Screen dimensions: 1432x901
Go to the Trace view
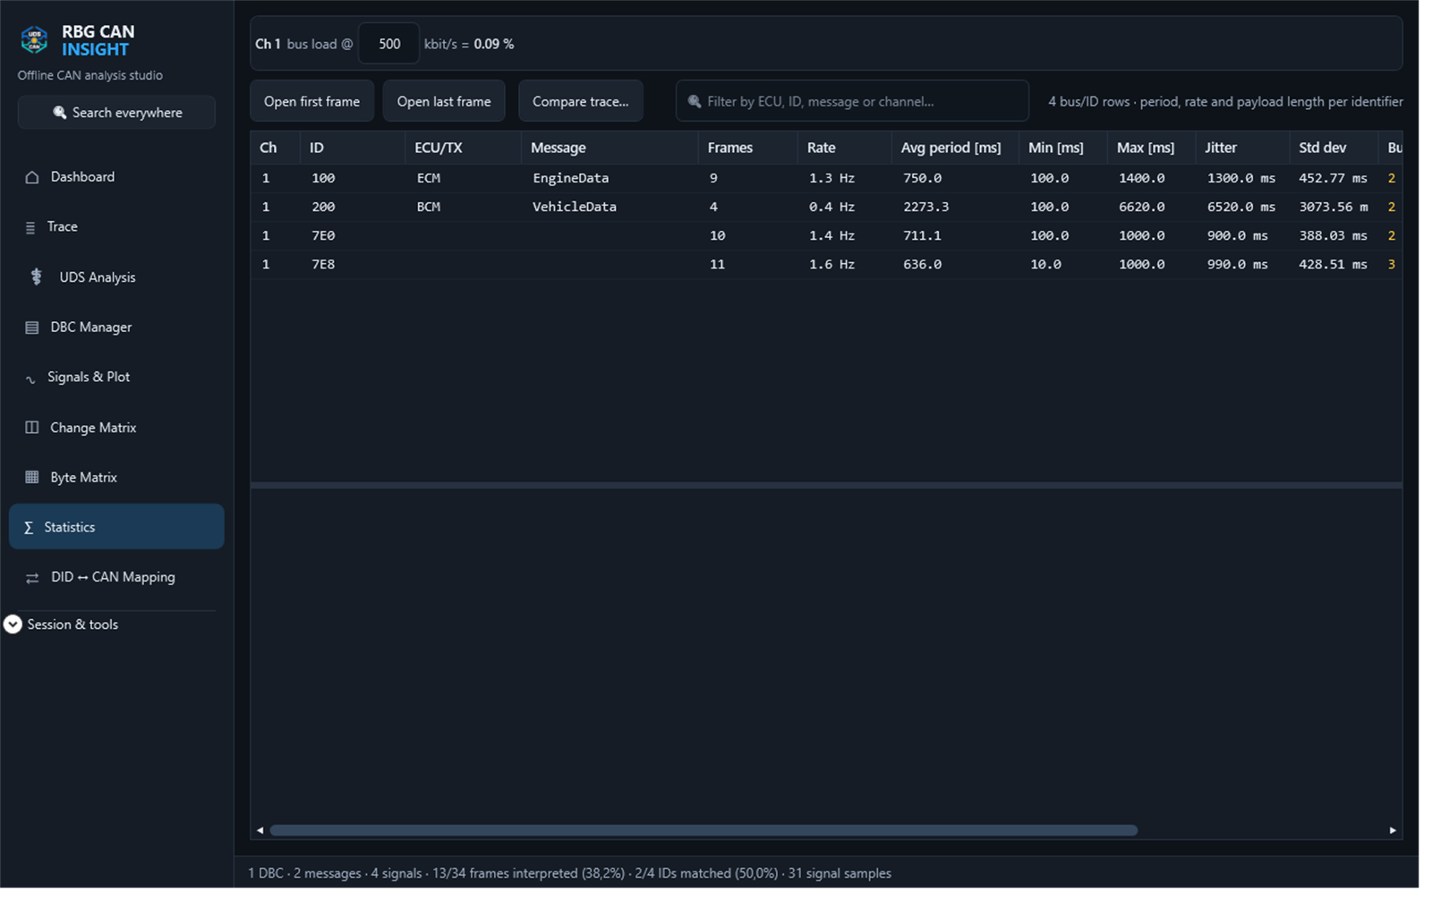[116, 227]
